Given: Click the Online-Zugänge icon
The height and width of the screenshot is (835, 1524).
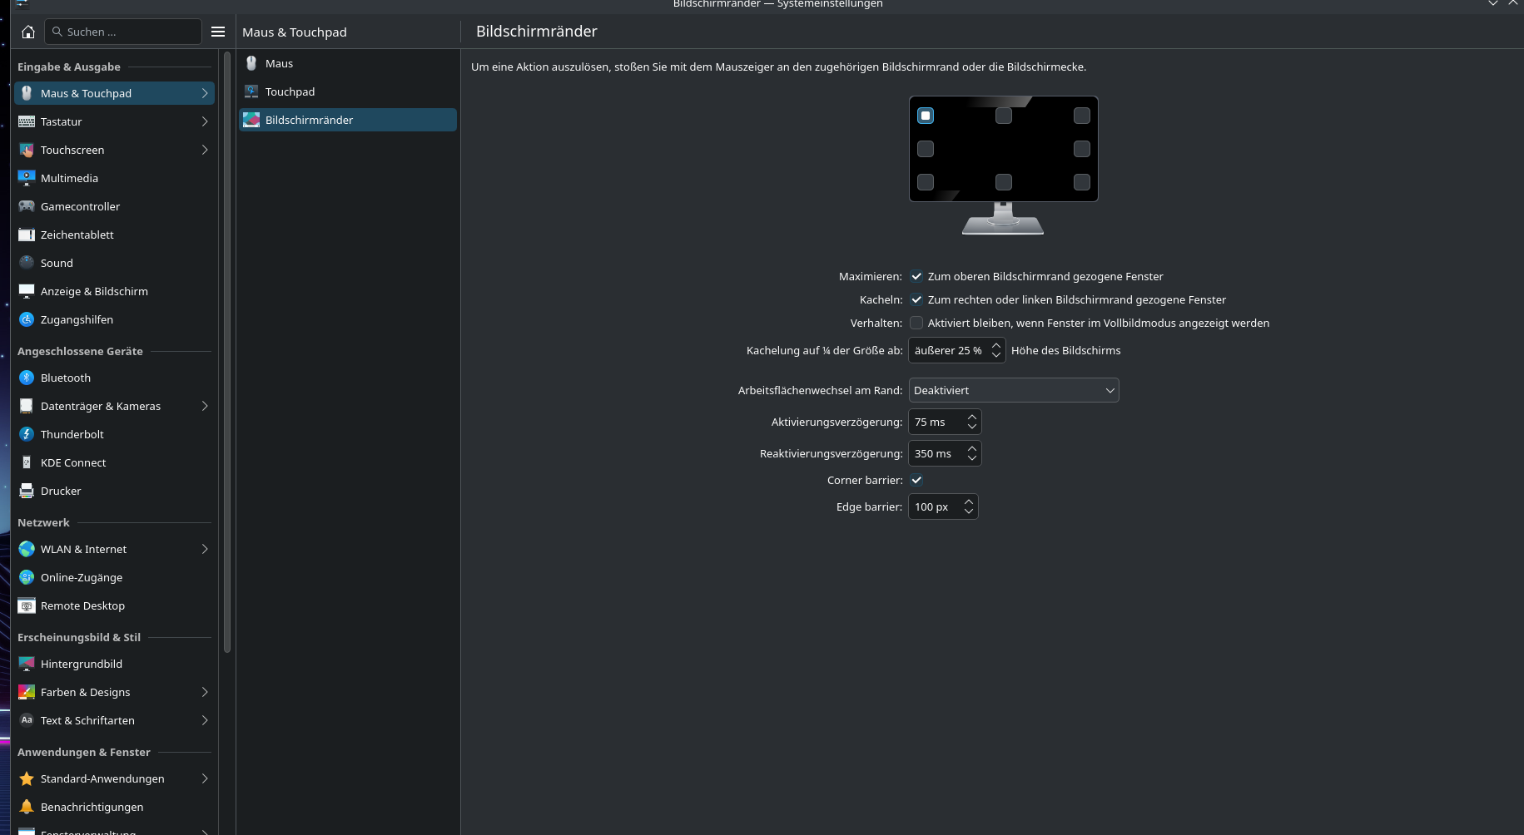Looking at the screenshot, I should point(27,577).
